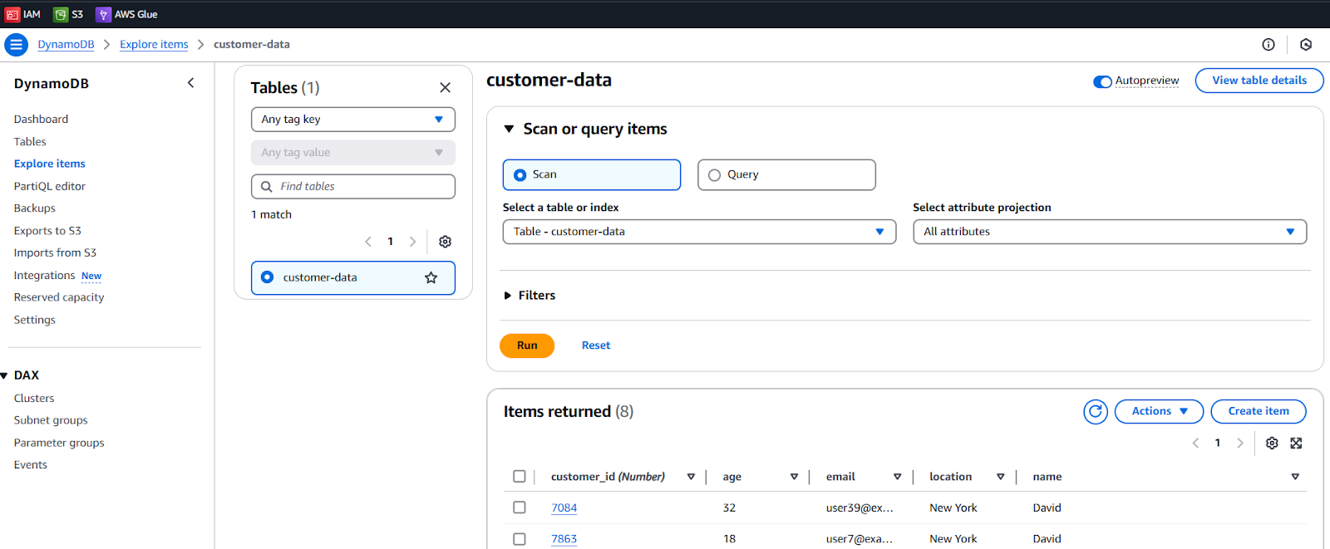
Task: Open the Any tag key dropdown
Action: pyautogui.click(x=353, y=120)
